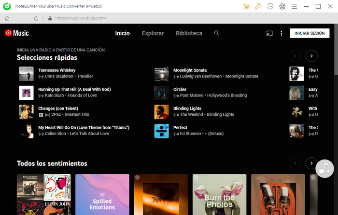This screenshot has height=215, width=338.
Task: Click the cast to device icon
Action: coord(269,33)
